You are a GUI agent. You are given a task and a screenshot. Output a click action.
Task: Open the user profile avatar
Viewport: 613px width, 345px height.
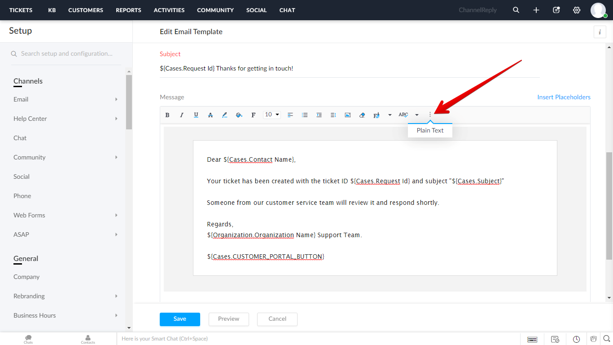click(598, 10)
